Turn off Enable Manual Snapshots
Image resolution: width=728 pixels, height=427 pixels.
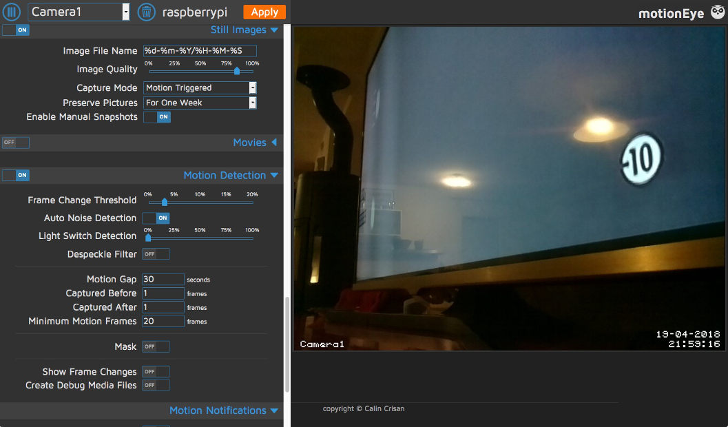pyautogui.click(x=157, y=116)
